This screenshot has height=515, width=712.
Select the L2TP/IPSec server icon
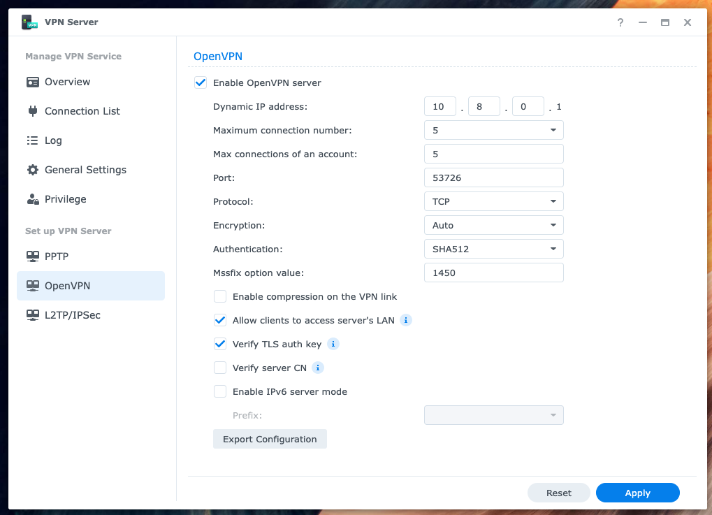click(32, 315)
